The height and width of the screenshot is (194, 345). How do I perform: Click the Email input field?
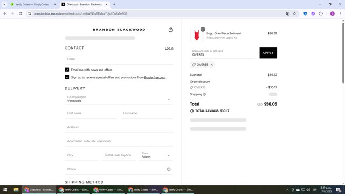coord(119,59)
